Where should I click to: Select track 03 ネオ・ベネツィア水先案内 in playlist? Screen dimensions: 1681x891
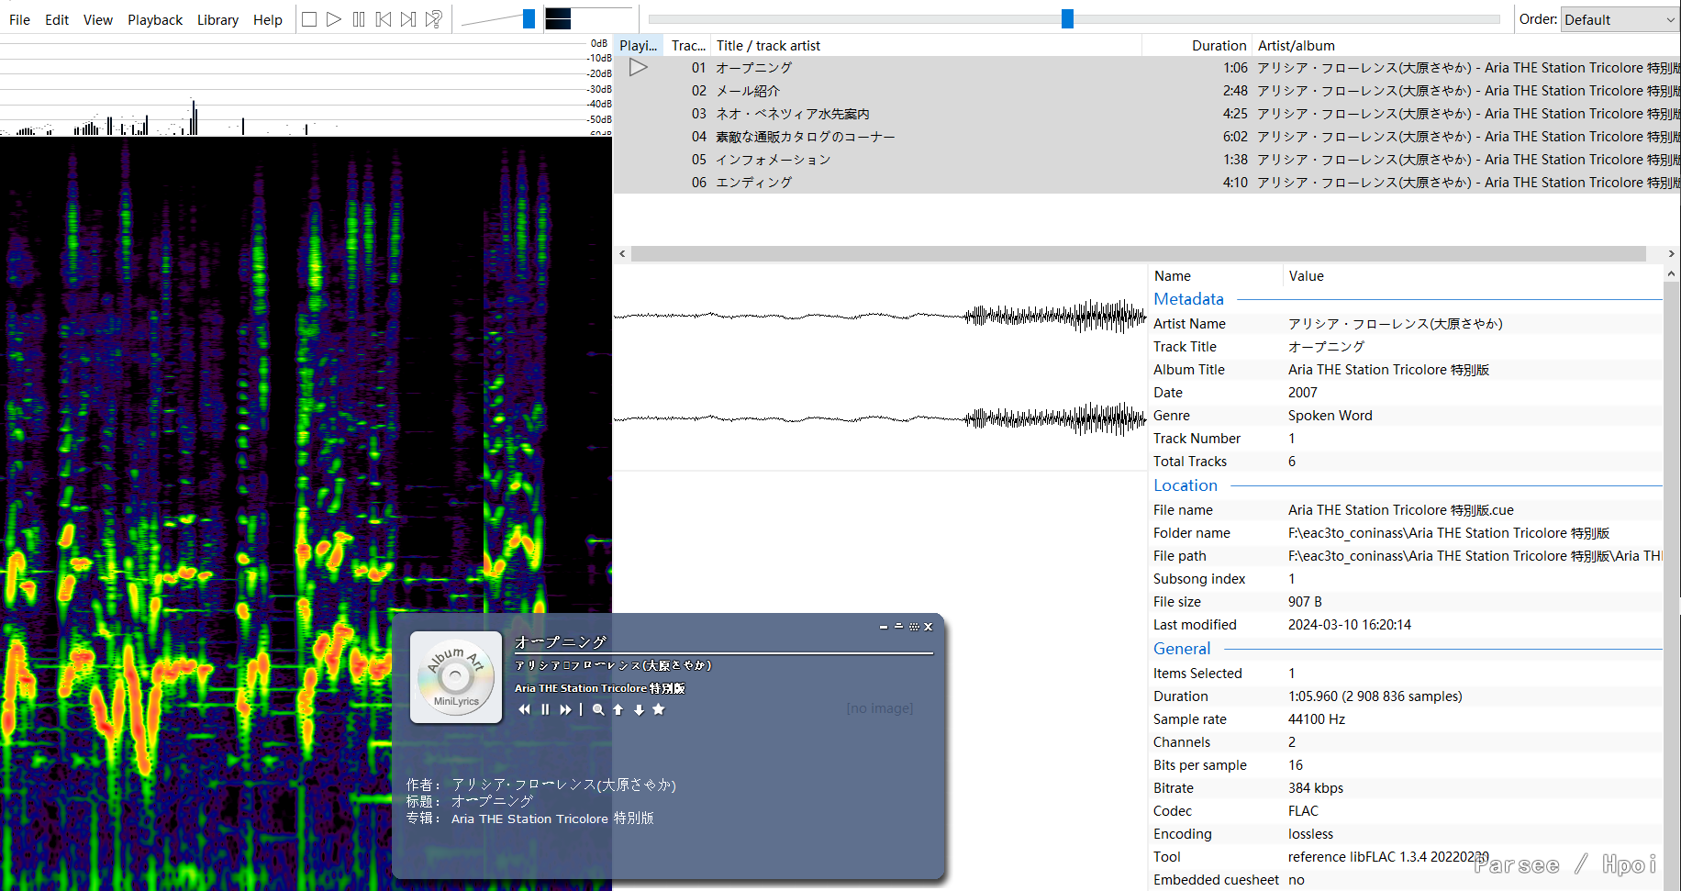(x=793, y=114)
